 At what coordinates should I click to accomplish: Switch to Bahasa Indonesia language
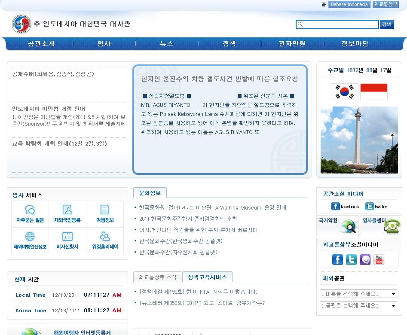349,4
